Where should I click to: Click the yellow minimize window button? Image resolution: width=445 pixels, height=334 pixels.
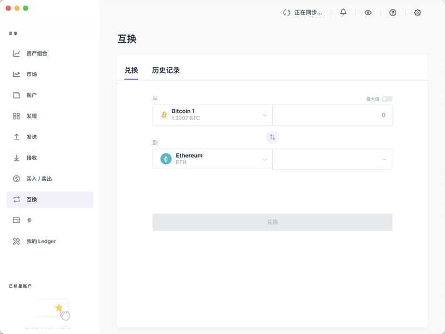(17, 8)
